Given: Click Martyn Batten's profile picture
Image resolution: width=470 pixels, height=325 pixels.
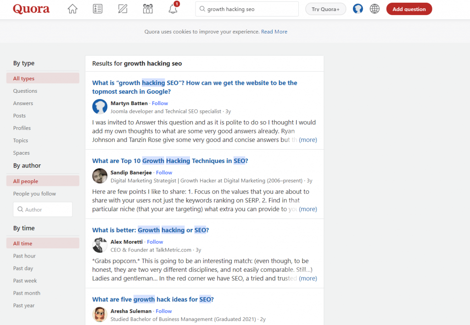Looking at the screenshot, I should coord(100,107).
